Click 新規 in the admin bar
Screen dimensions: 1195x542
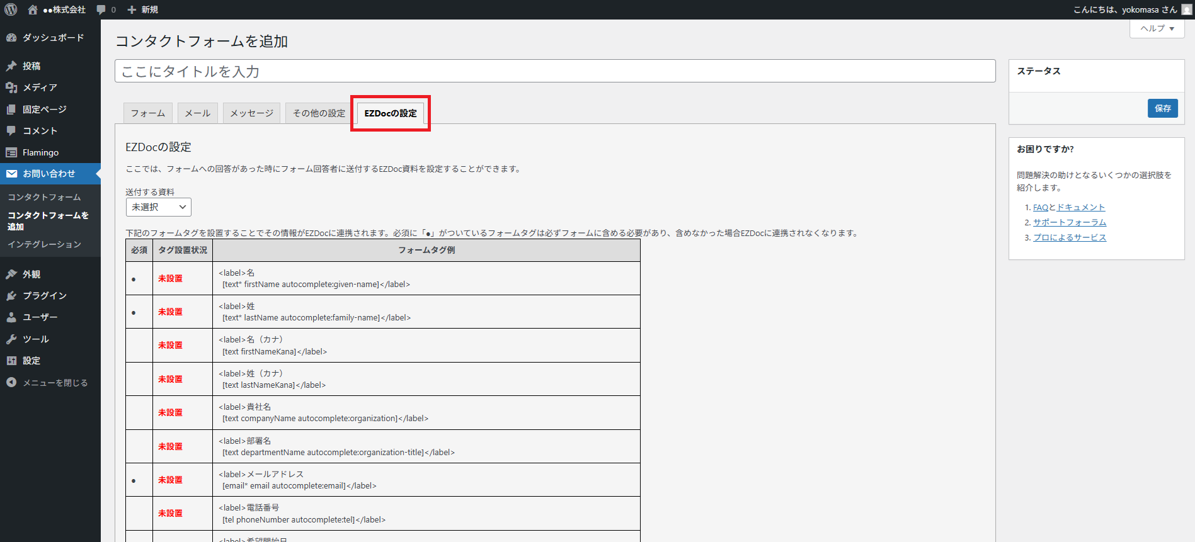coord(150,9)
